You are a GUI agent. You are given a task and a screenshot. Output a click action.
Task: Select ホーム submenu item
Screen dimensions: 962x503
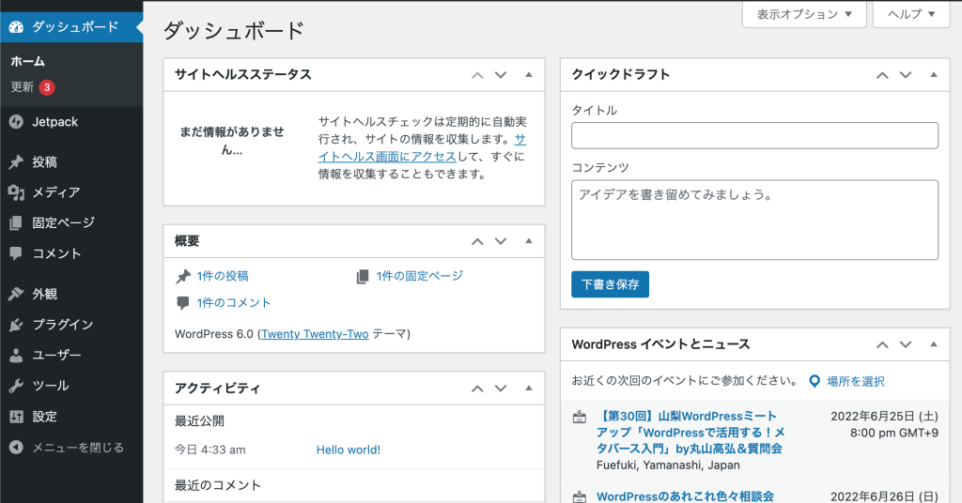tap(27, 61)
